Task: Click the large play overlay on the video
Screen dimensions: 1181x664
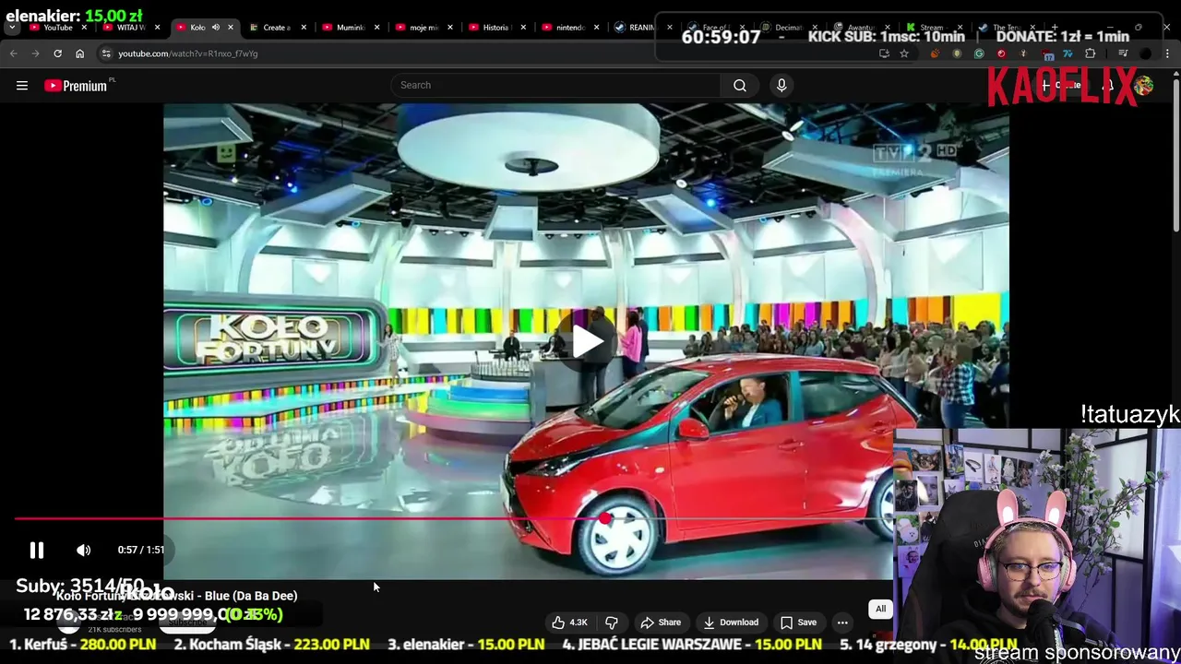Action: coord(587,342)
